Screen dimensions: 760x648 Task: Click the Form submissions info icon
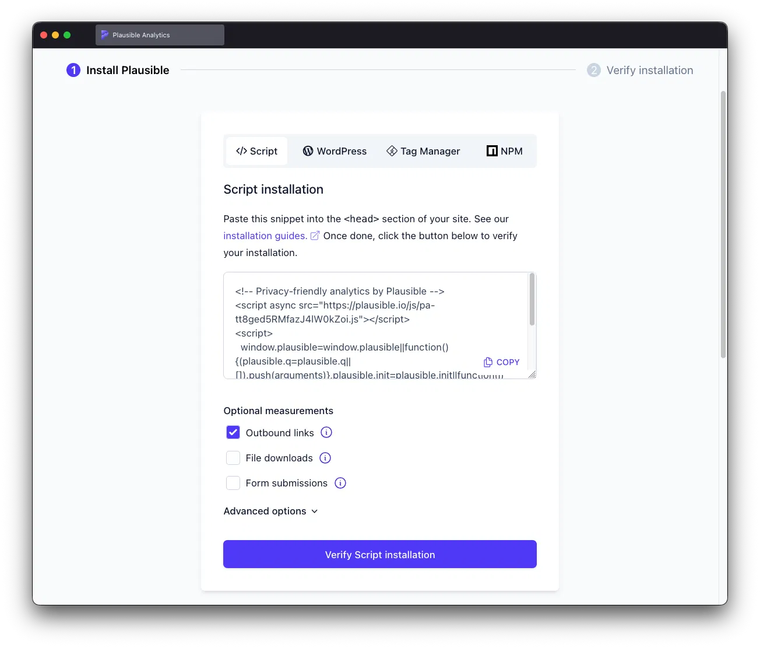tap(340, 483)
